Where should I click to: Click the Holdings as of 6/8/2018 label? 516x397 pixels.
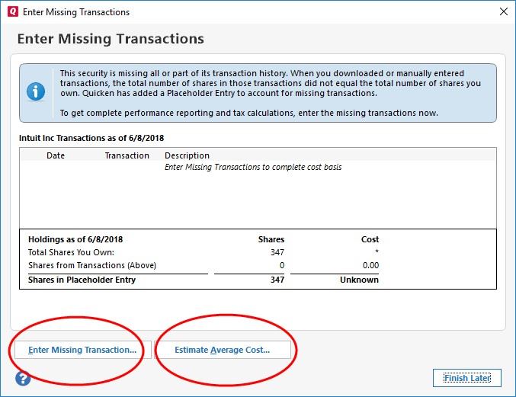(75, 239)
